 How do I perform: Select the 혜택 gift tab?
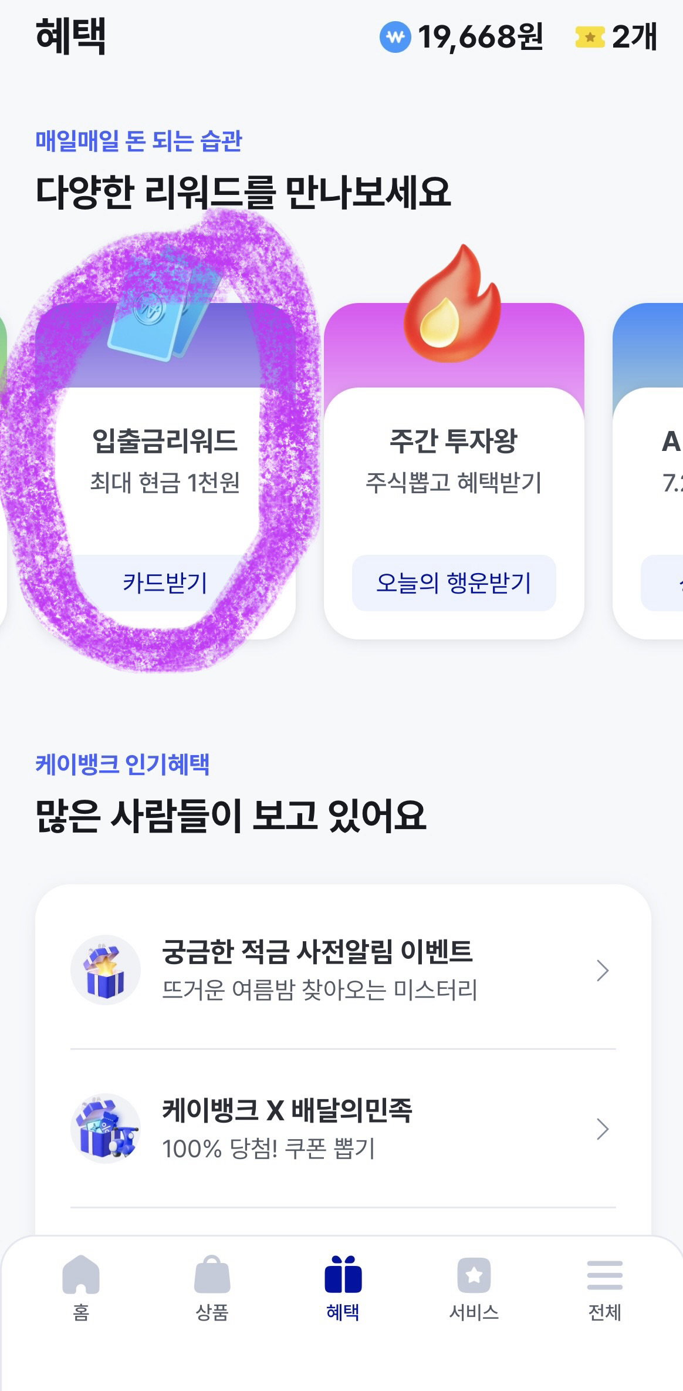pos(343,1286)
